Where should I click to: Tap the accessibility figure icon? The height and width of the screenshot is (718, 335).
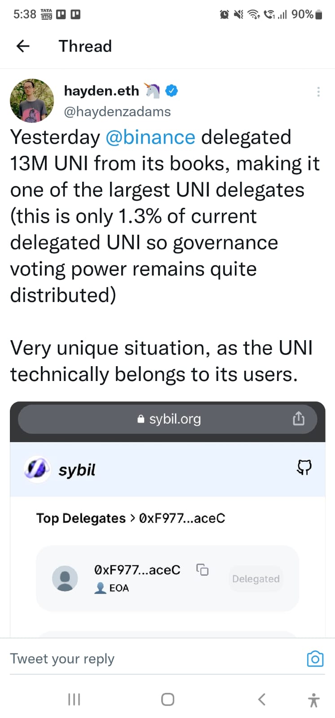point(314,700)
